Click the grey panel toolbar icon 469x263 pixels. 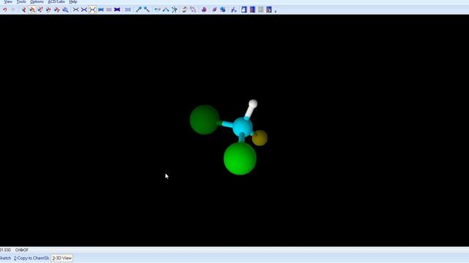[261, 9]
